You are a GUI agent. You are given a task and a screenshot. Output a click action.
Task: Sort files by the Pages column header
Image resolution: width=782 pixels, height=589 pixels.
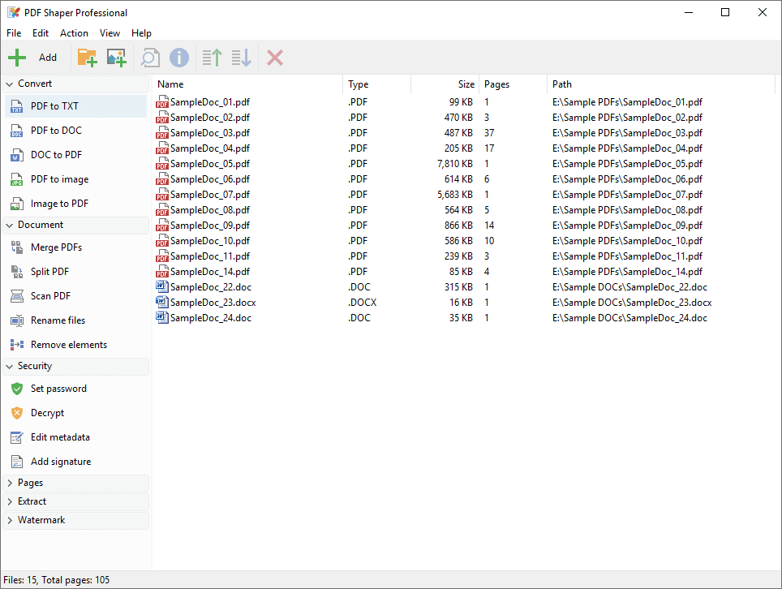[513, 84]
